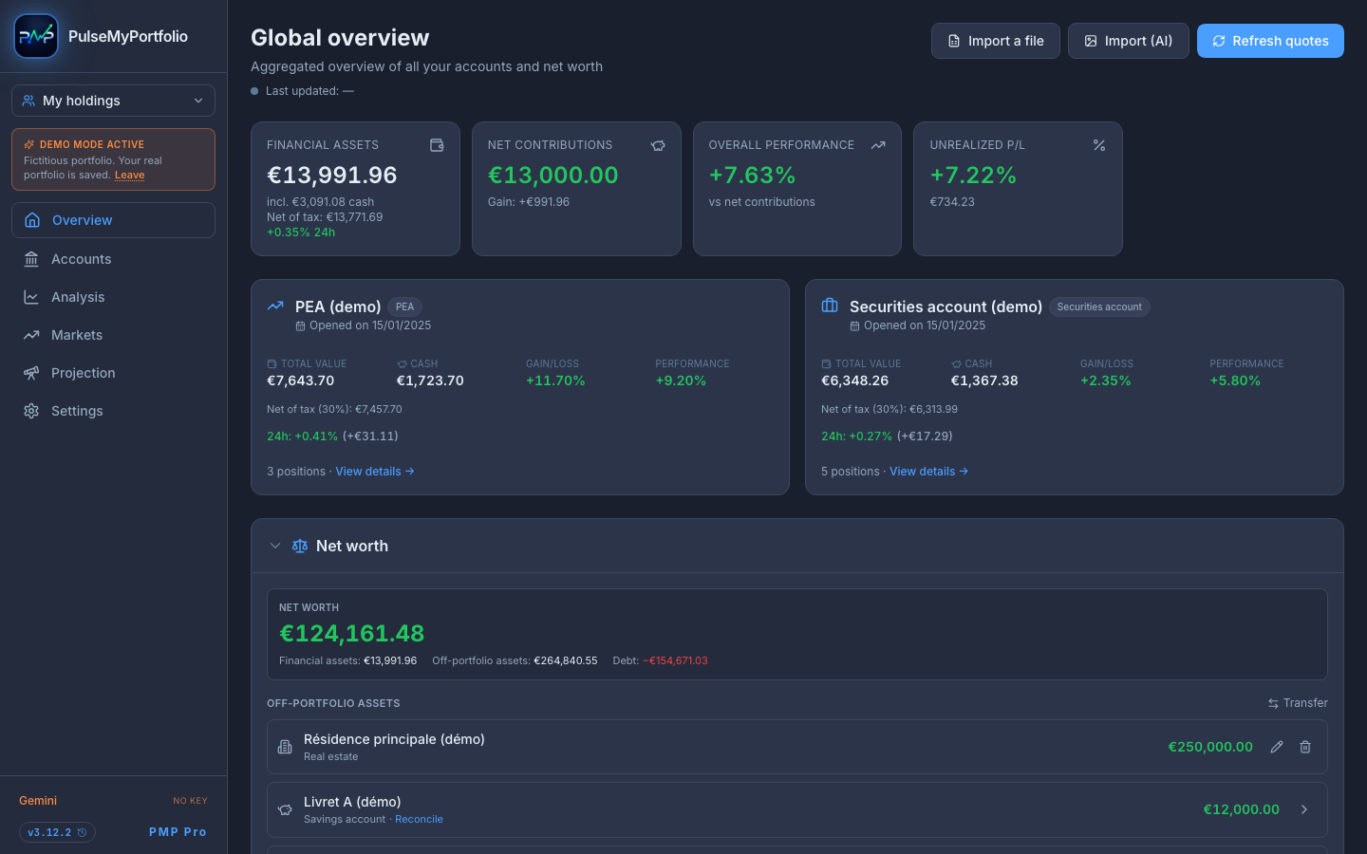Image resolution: width=1367 pixels, height=854 pixels.
Task: Click Reconcile for Livret A (démo)
Action: coord(419,819)
